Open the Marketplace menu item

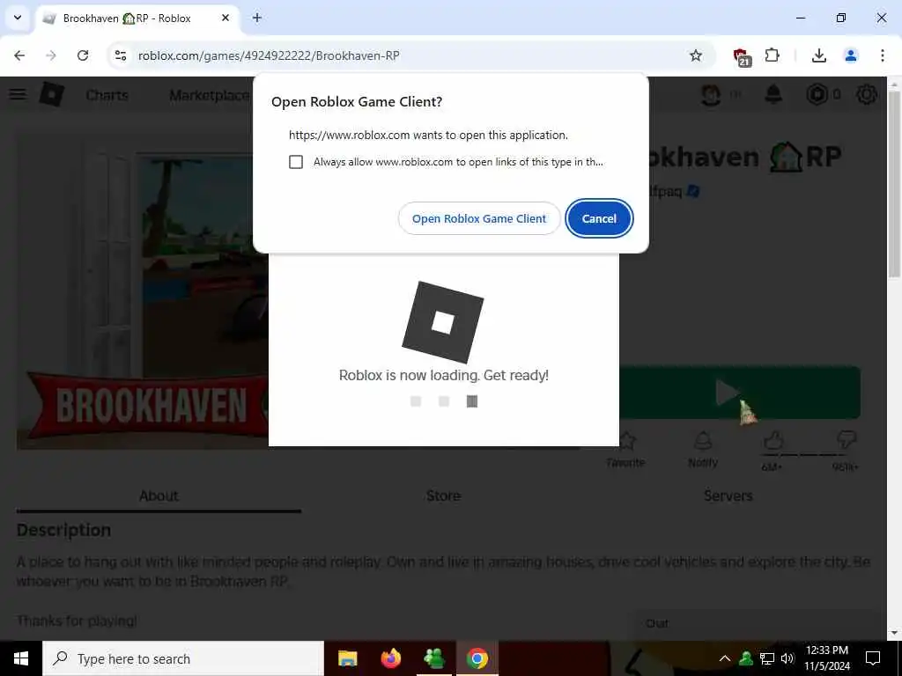coord(210,95)
